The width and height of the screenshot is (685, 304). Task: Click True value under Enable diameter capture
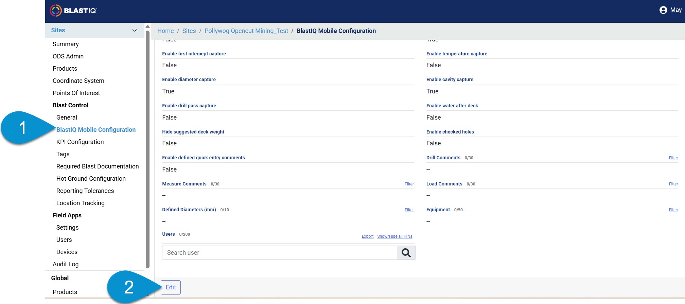168,91
